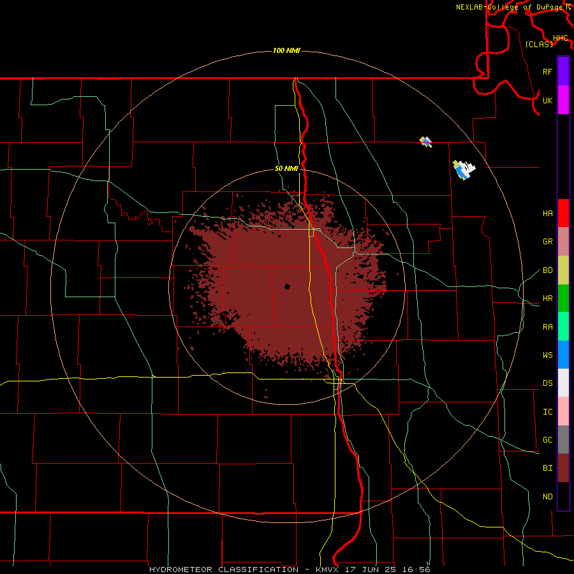Click the HA legend label
574x574 pixels.
tap(548, 213)
